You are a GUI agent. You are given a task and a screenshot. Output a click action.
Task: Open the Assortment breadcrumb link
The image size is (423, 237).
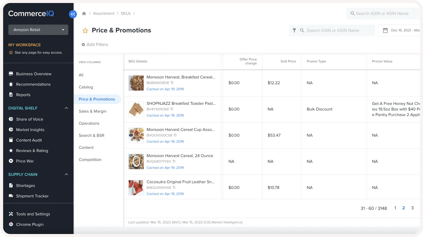[104, 13]
